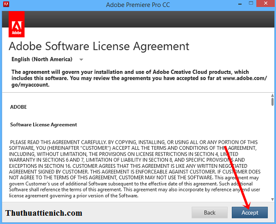Click the red Adobe logo banner
Viewport: 276px width, 224px height.
coord(17,25)
